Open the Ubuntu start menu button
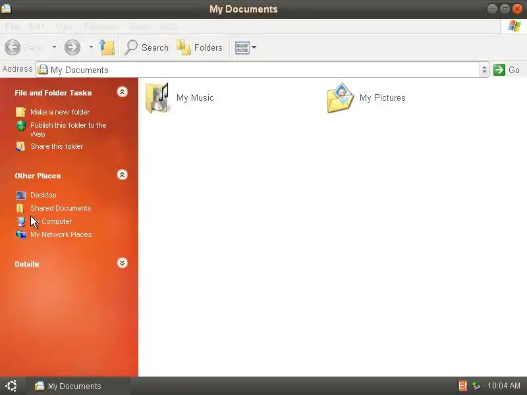The image size is (527, 395). pos(11,386)
